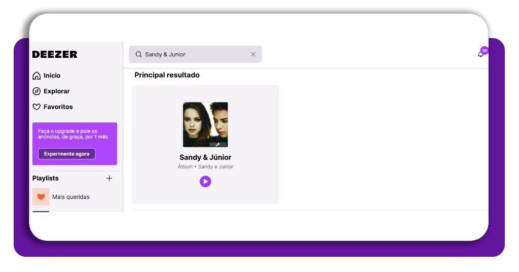Add a new playlist with the plus icon
This screenshot has width=519, height=272.
coord(109,178)
